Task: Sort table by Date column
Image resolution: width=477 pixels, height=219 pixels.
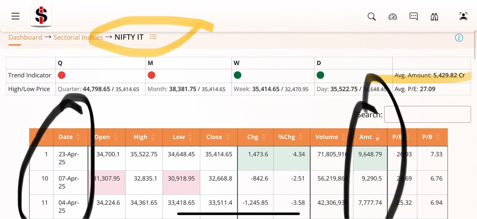Action: [x=71, y=137]
